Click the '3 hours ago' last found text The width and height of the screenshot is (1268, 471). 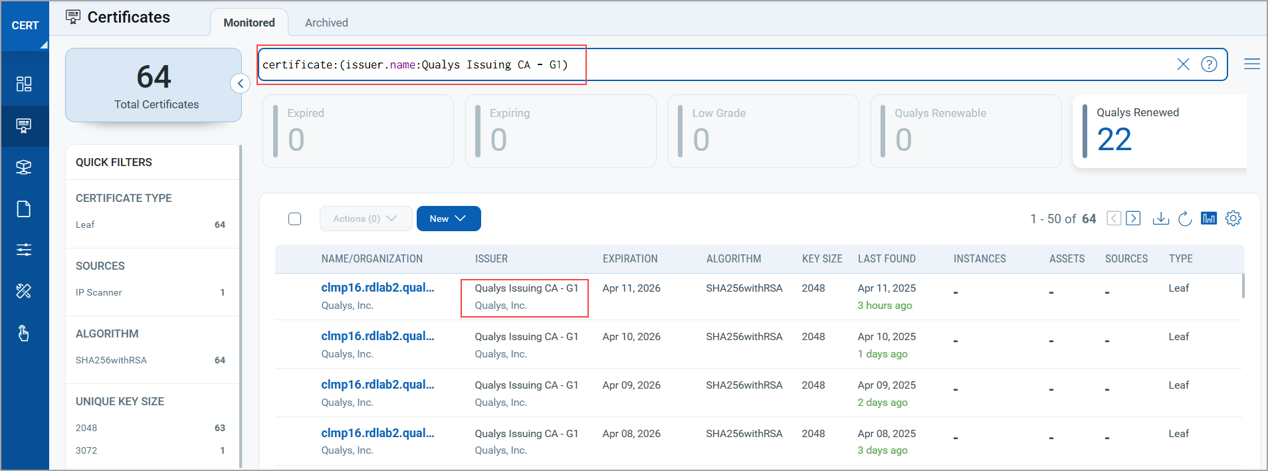pos(885,306)
